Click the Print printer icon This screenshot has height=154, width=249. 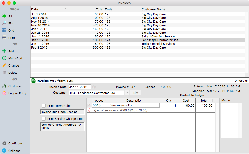click(4, 38)
